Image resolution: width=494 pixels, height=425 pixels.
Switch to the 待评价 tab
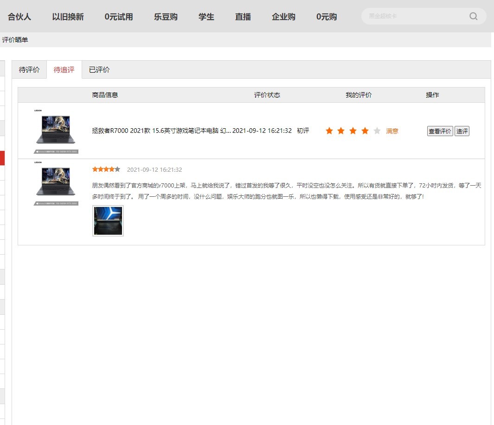(29, 69)
